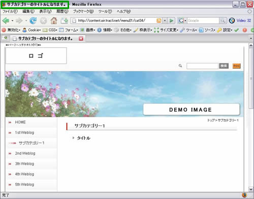Click into the Google search field
This screenshot has height=199, width=254.
tap(203, 21)
